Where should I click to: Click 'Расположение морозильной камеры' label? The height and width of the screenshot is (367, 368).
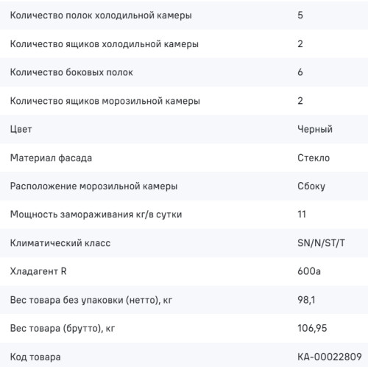coord(93,186)
